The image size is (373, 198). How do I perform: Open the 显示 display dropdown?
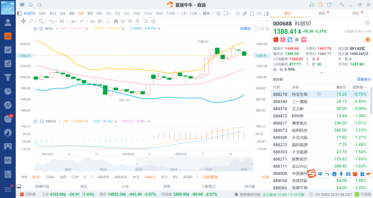(x=208, y=13)
